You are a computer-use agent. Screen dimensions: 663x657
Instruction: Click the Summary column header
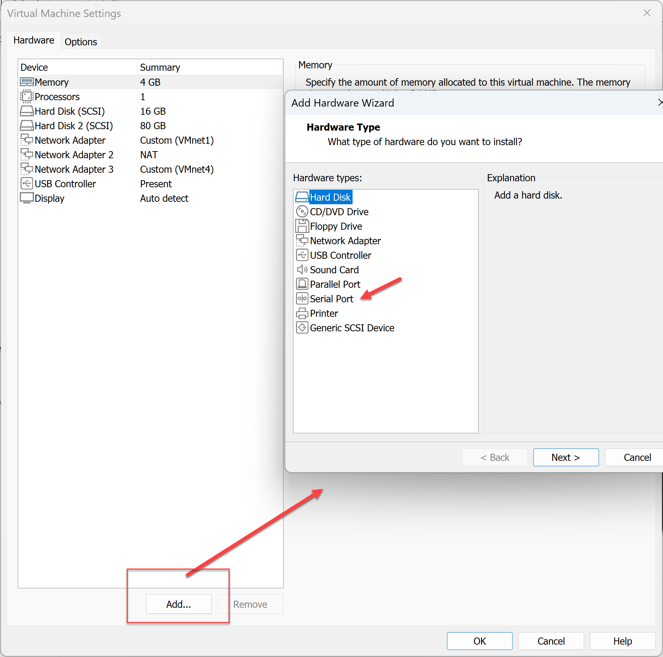click(x=210, y=67)
